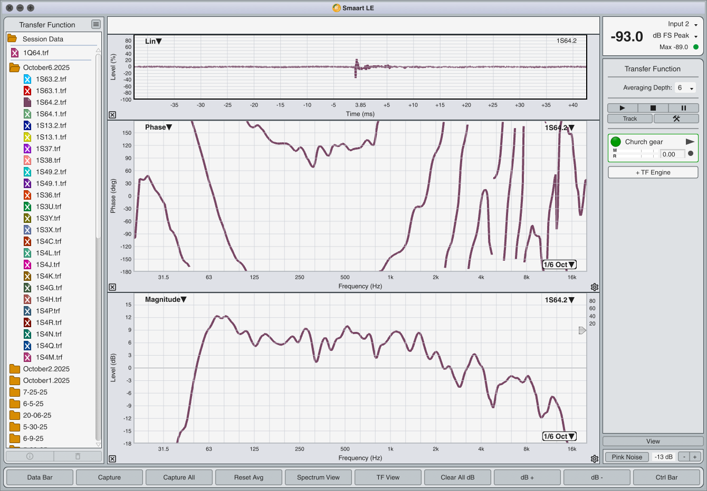Expand the October2.2025 folder
Image resolution: width=707 pixels, height=491 pixels.
point(15,369)
